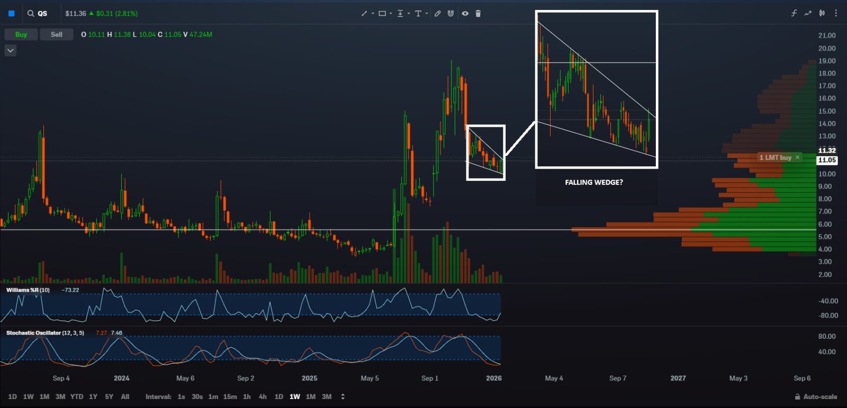Toggle Auto-scale lock
Screen dimensions: 847x408
(816, 396)
